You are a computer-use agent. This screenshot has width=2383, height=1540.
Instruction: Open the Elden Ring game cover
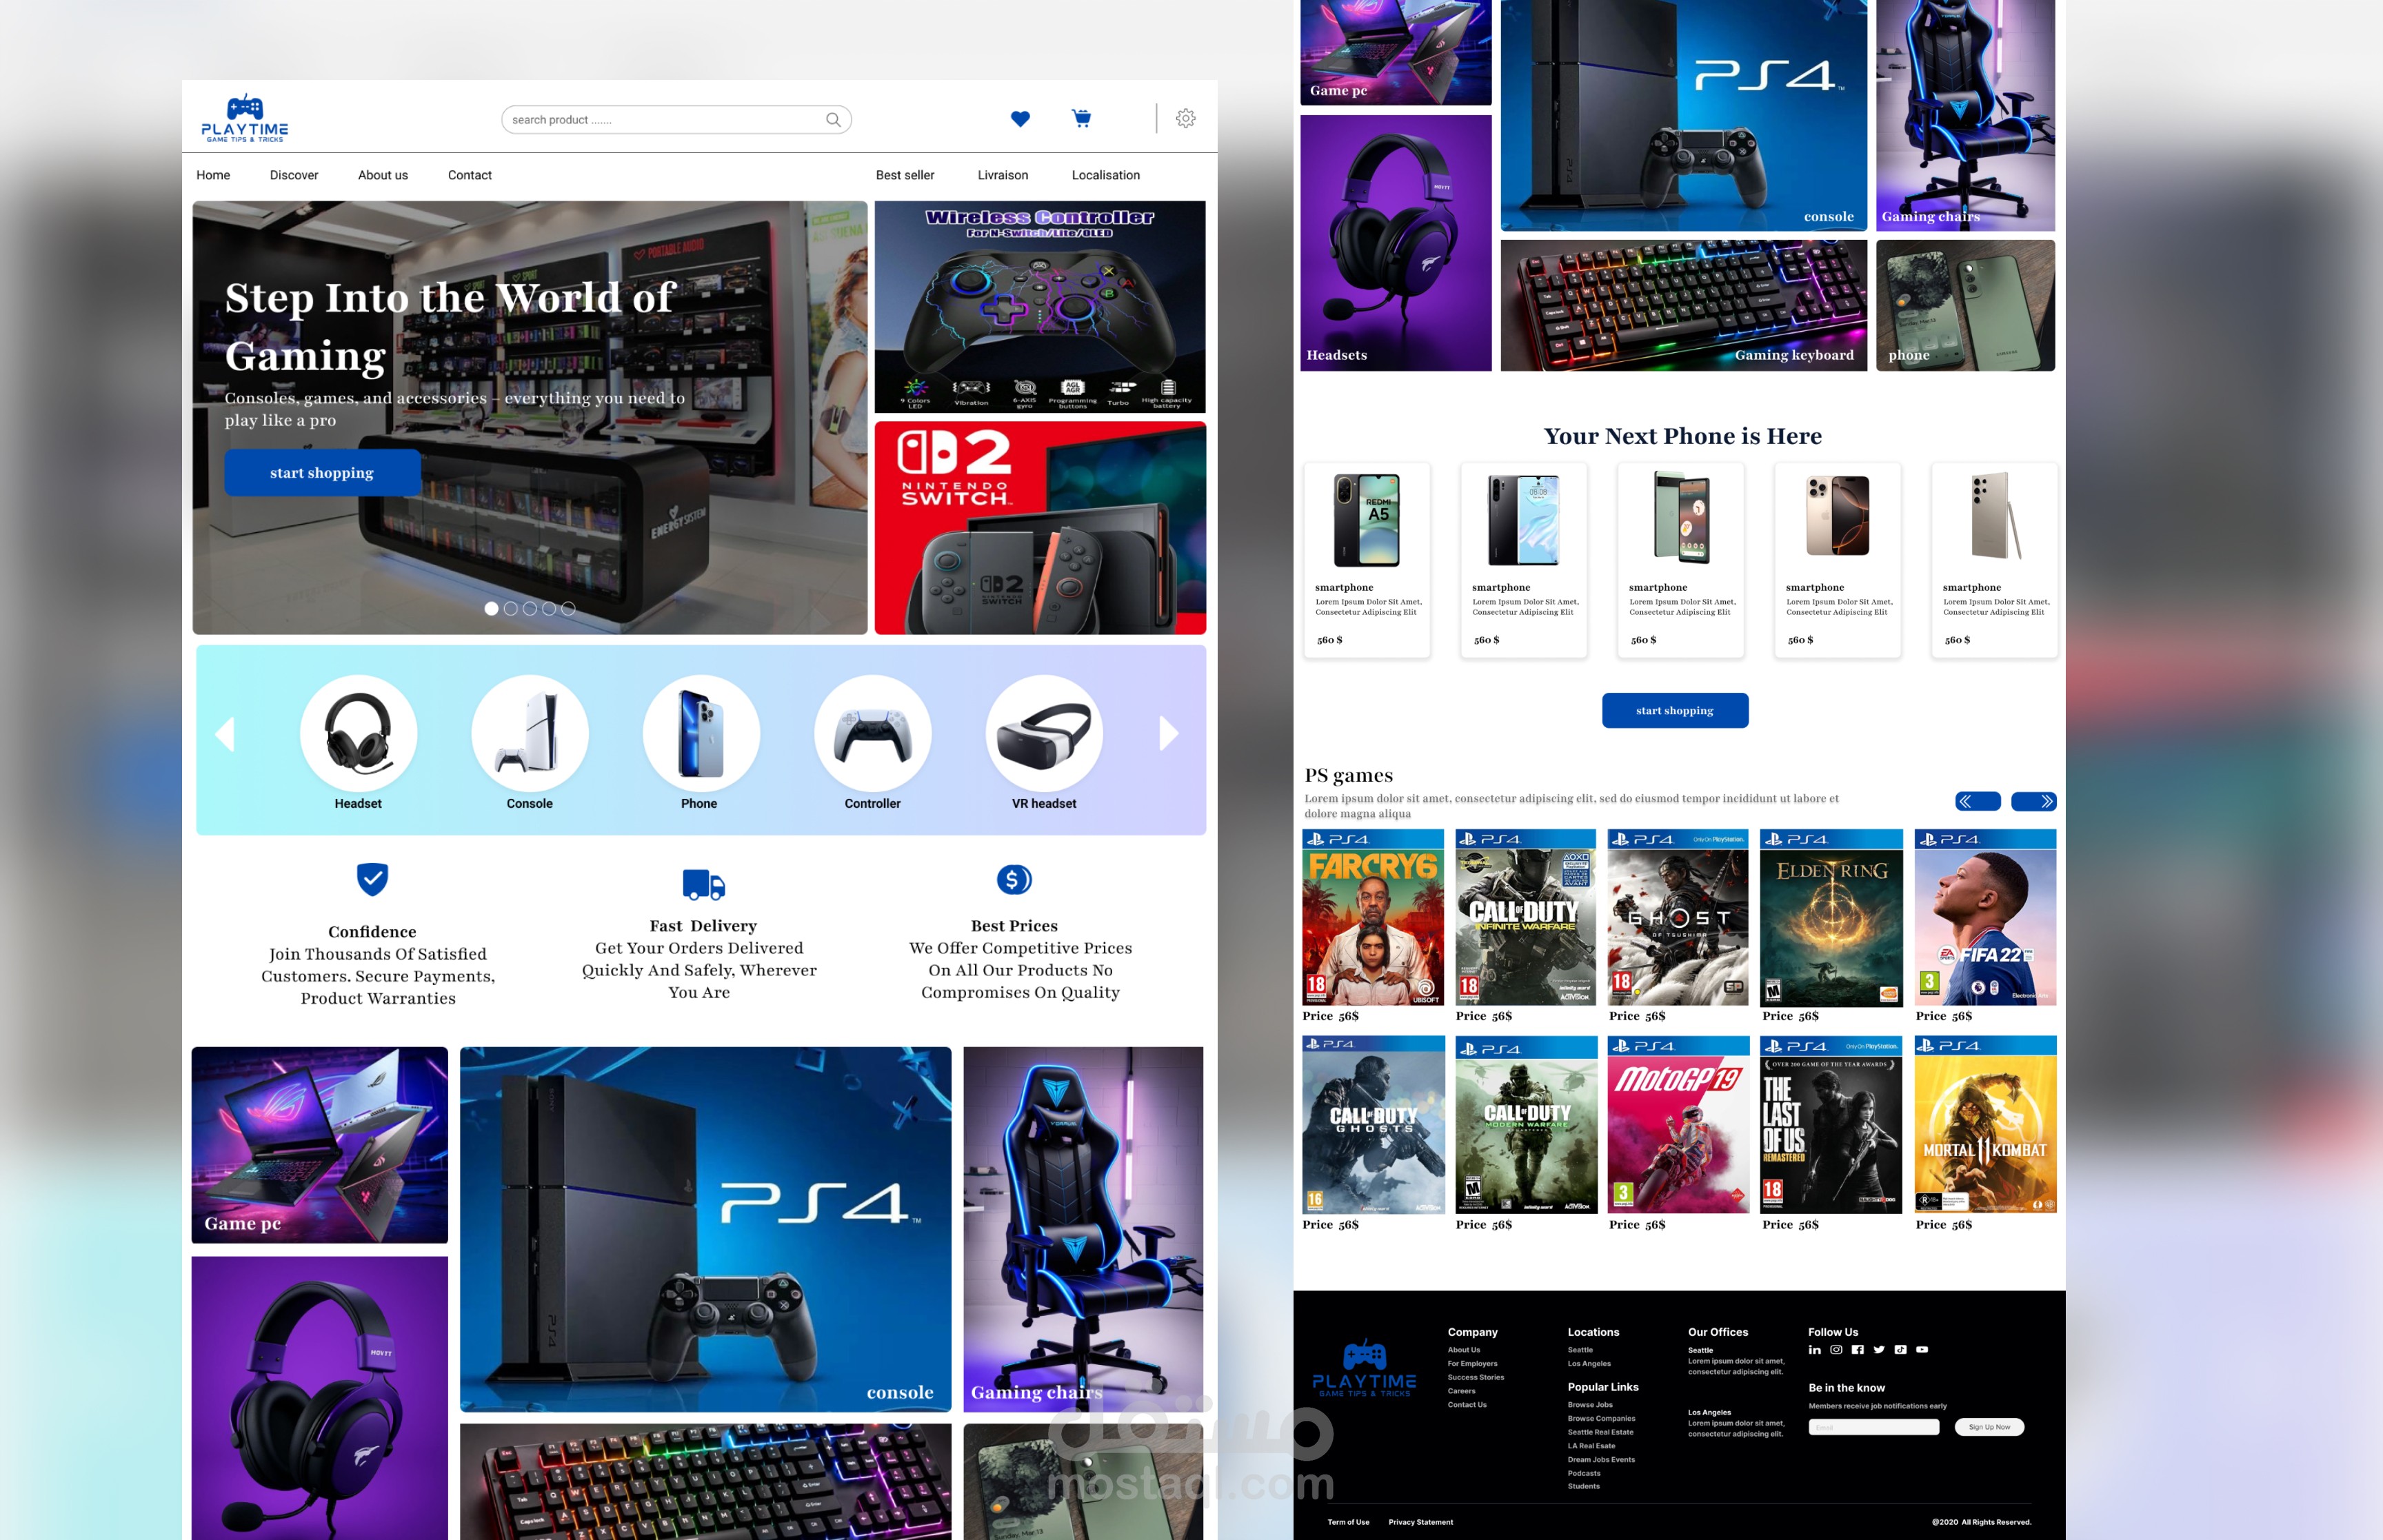pyautogui.click(x=1831, y=917)
